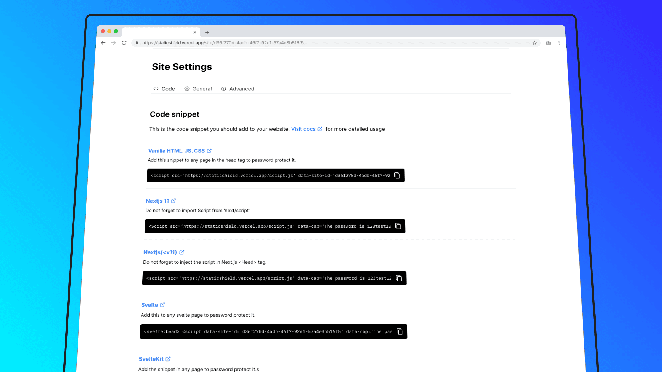Click the copy icon for Nextjs(<v11) snippet
Image resolution: width=662 pixels, height=372 pixels.
[399, 278]
